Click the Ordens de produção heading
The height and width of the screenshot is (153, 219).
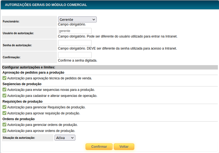[18, 119]
